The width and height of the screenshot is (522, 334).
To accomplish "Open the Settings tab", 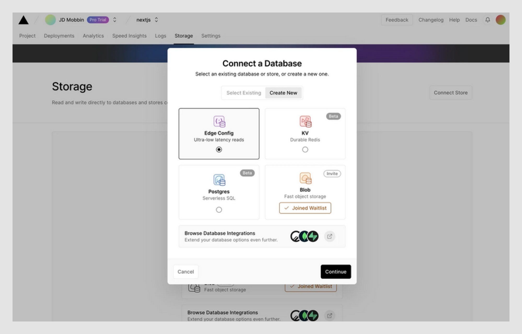I will tap(211, 36).
